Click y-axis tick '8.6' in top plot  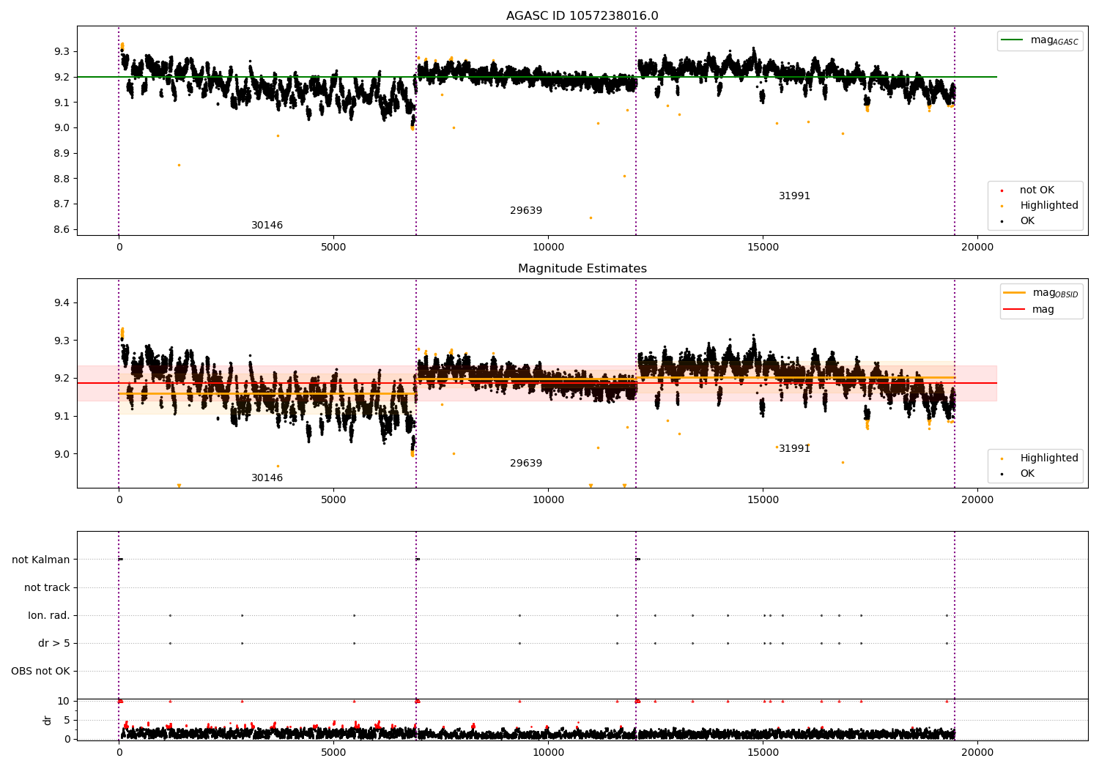coord(62,229)
